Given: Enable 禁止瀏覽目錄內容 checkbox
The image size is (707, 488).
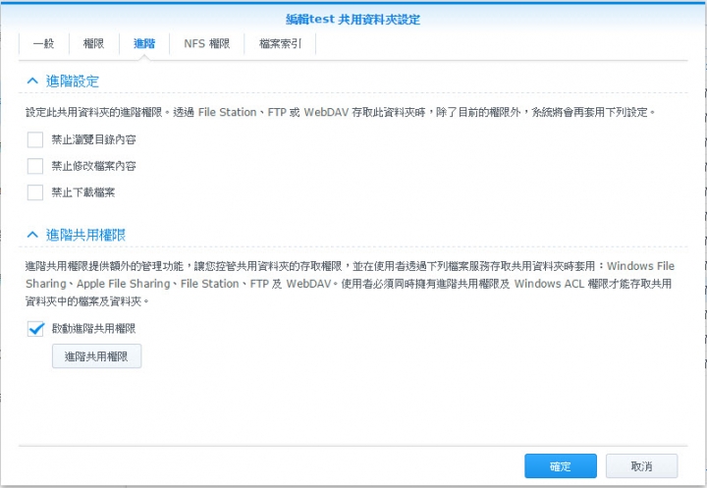Looking at the screenshot, I should click(x=35, y=139).
